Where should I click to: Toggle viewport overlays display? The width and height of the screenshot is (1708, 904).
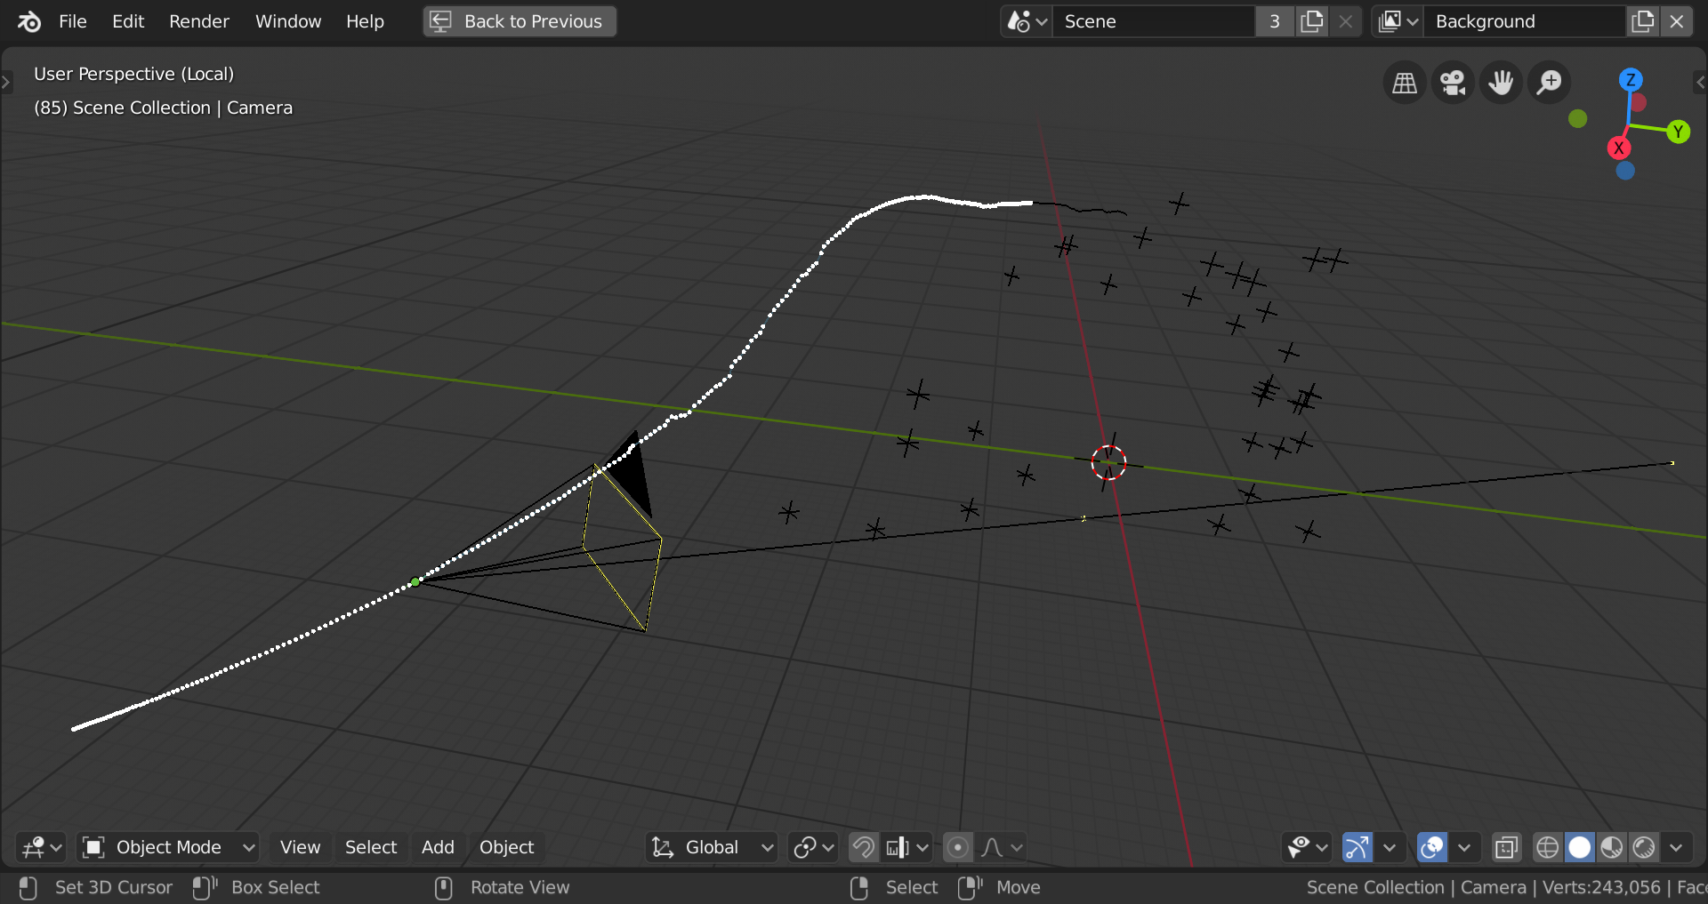[x=1432, y=847]
